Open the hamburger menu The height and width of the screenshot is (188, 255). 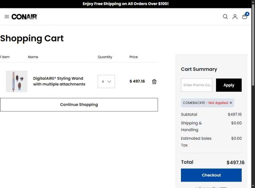7,17
